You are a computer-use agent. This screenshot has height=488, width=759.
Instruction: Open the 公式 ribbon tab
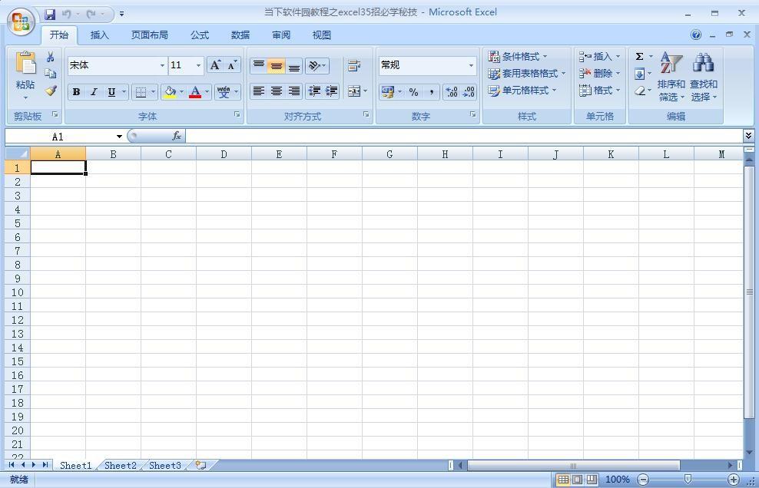click(x=200, y=35)
